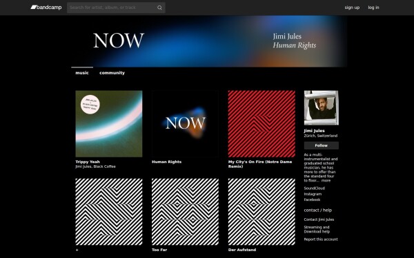Expand the bio with the more link
Screen dimensions: 414x258
(x=326, y=180)
